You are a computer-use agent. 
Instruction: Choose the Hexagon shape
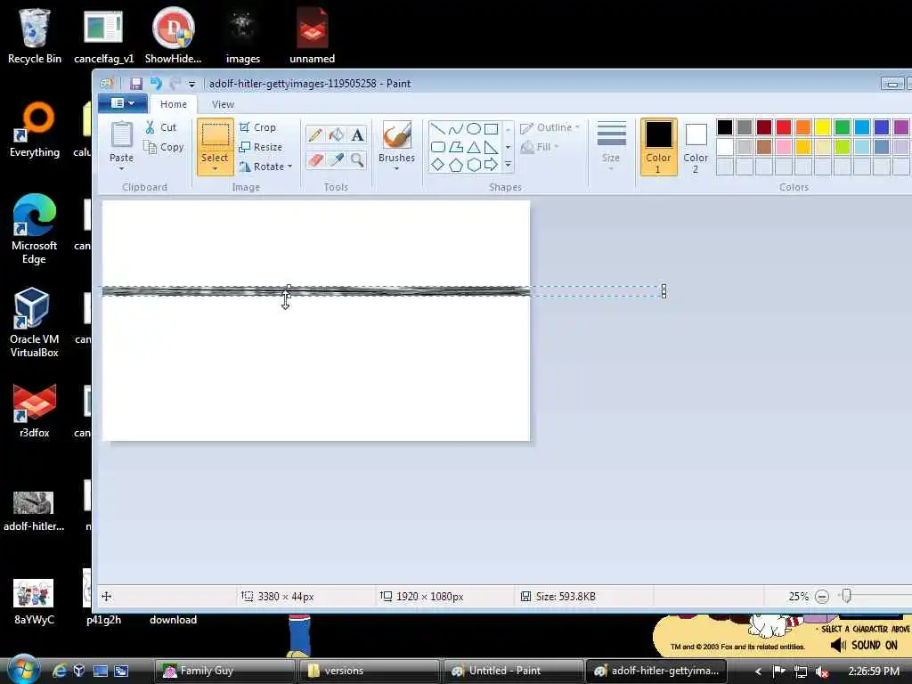click(474, 165)
